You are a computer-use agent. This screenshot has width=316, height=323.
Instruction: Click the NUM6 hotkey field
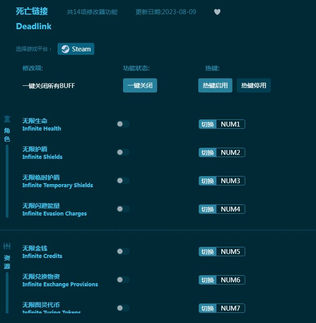tap(230, 280)
